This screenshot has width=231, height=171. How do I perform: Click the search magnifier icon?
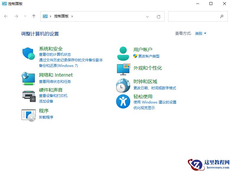tap(222, 16)
